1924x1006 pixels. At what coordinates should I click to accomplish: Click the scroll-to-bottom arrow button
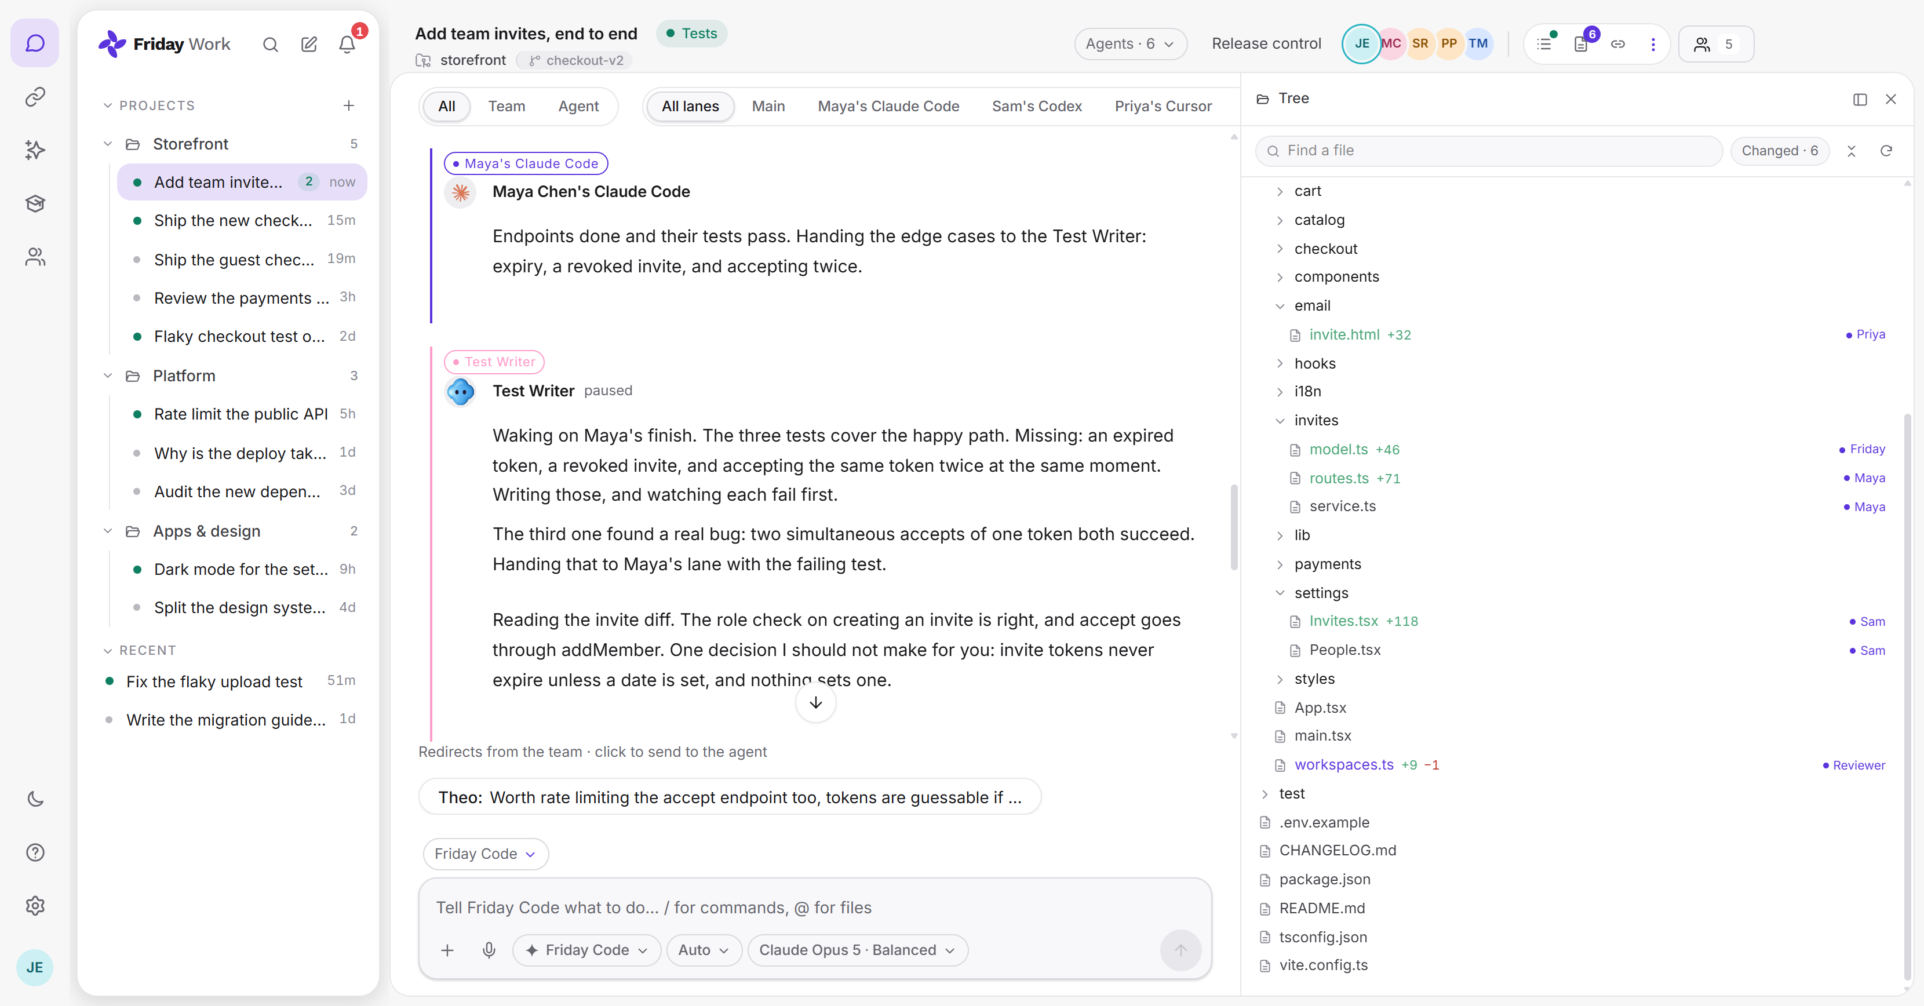point(815,703)
